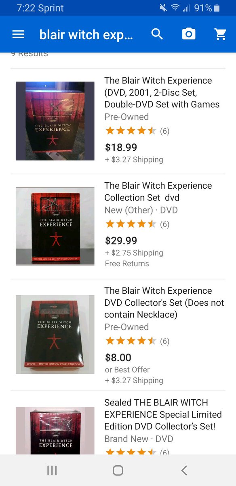Tap thumbnail of the $29.99 item

[x=55, y=226]
